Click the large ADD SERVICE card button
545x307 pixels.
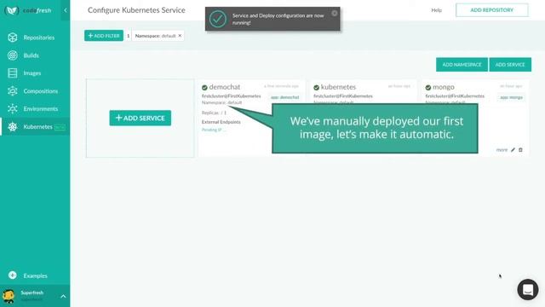point(140,118)
